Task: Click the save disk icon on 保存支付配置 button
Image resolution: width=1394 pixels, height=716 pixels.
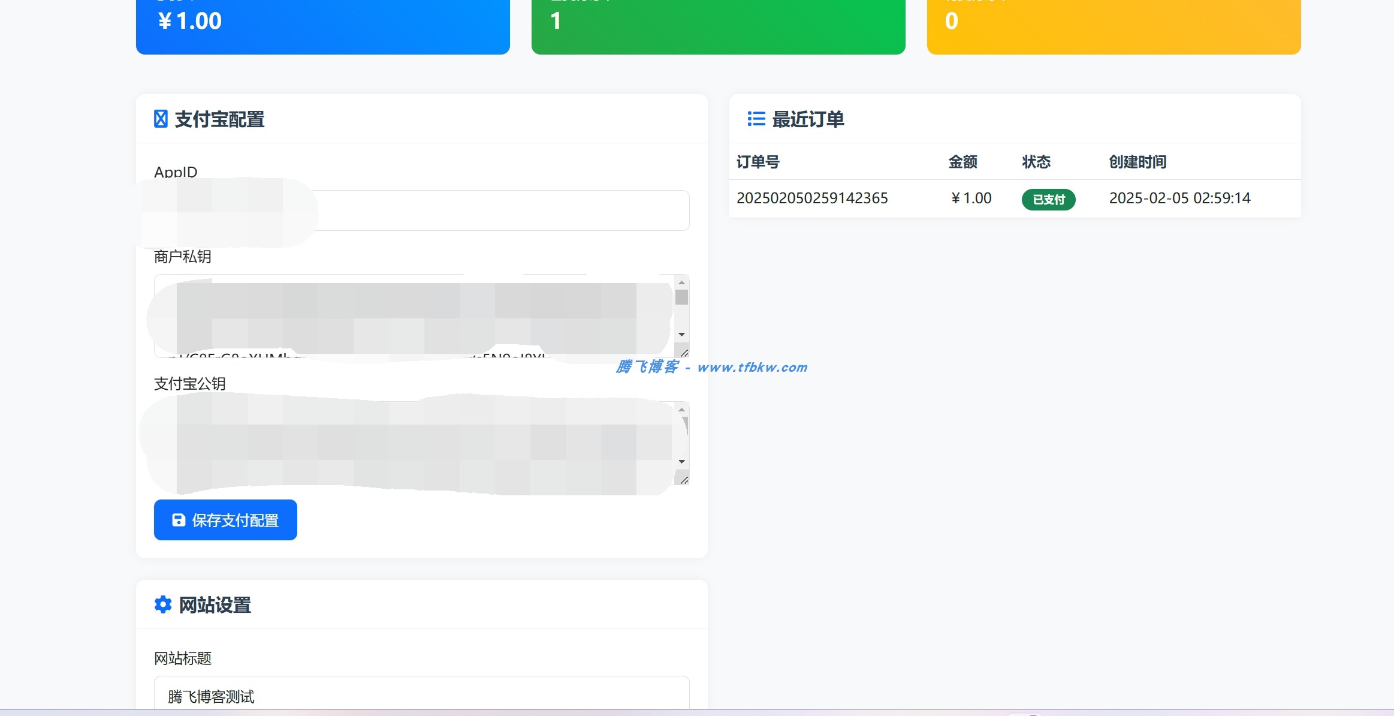Action: (177, 520)
